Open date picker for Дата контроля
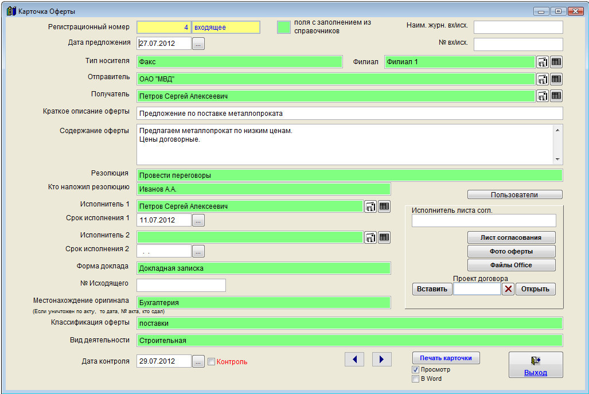Viewport: 589px width, 394px height. pos(198,361)
